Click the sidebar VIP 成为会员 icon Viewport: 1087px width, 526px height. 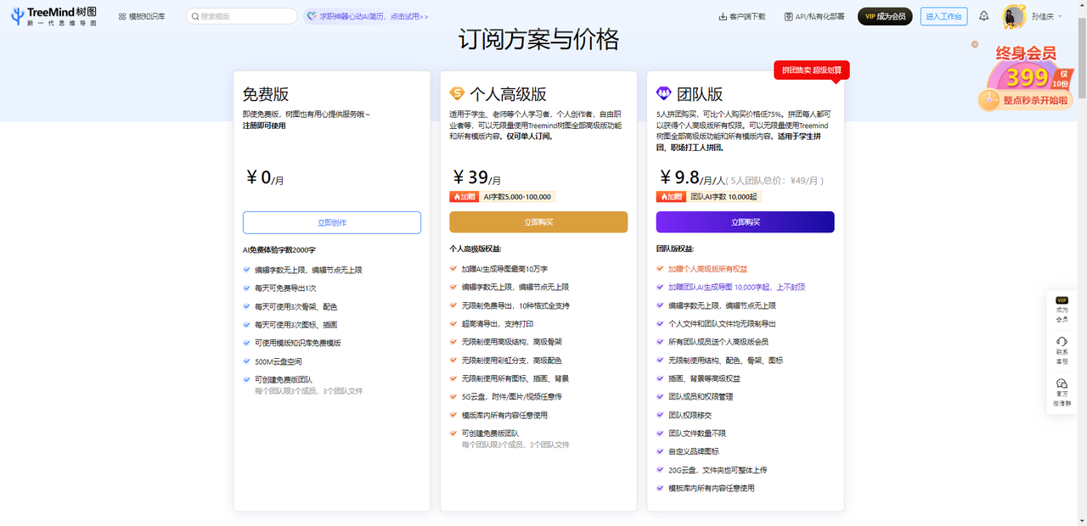(1062, 300)
